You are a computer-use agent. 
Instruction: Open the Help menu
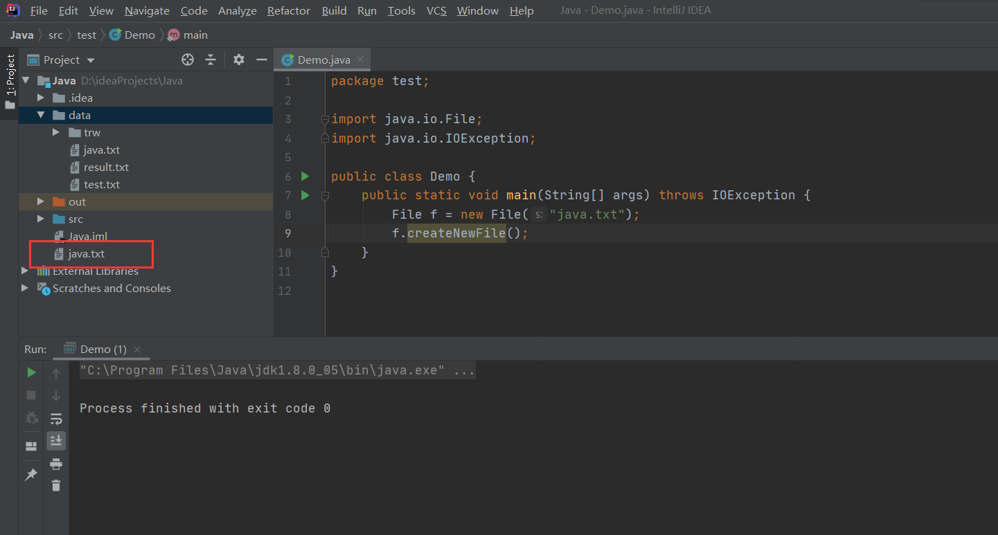point(522,11)
